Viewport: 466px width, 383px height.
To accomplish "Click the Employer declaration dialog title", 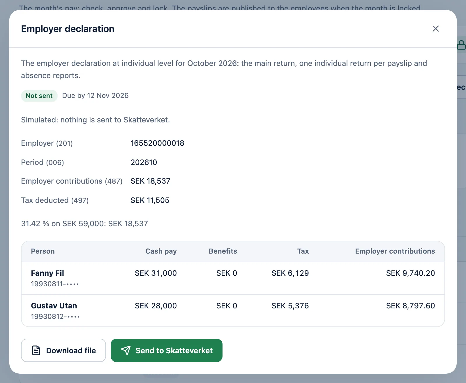I will [68, 29].
